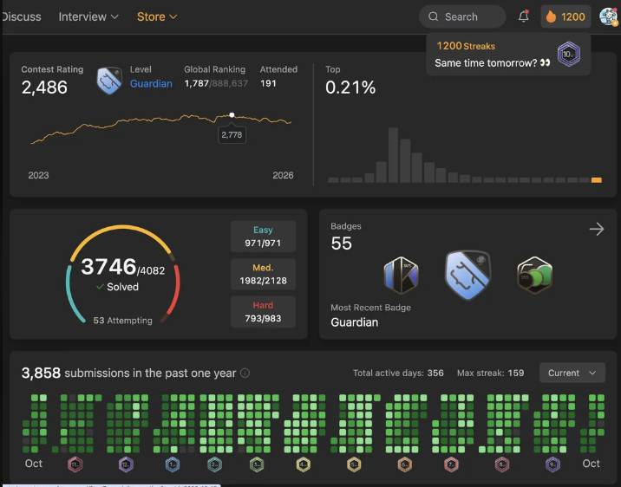Open the notifications bell
This screenshot has width=621, height=487.
pyautogui.click(x=524, y=16)
